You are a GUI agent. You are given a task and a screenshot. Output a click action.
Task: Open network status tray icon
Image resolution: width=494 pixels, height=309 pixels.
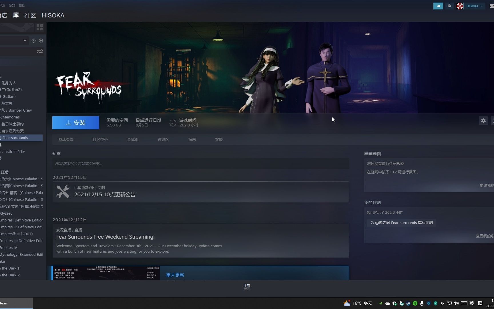pyautogui.click(x=449, y=303)
